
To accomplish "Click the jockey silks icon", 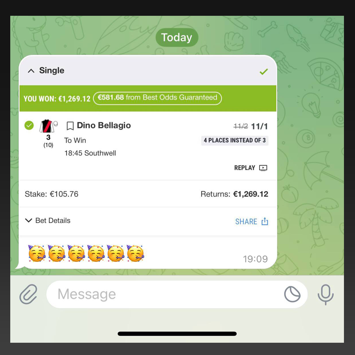I will pos(48,126).
